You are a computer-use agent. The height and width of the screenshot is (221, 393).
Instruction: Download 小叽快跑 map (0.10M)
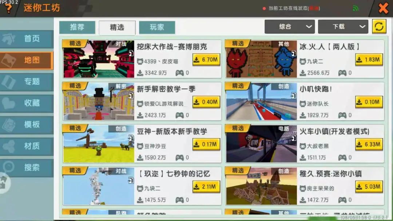[369, 102]
